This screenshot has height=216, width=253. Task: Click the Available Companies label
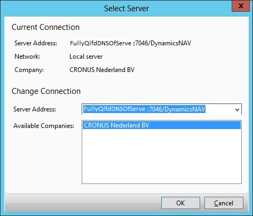click(x=44, y=126)
